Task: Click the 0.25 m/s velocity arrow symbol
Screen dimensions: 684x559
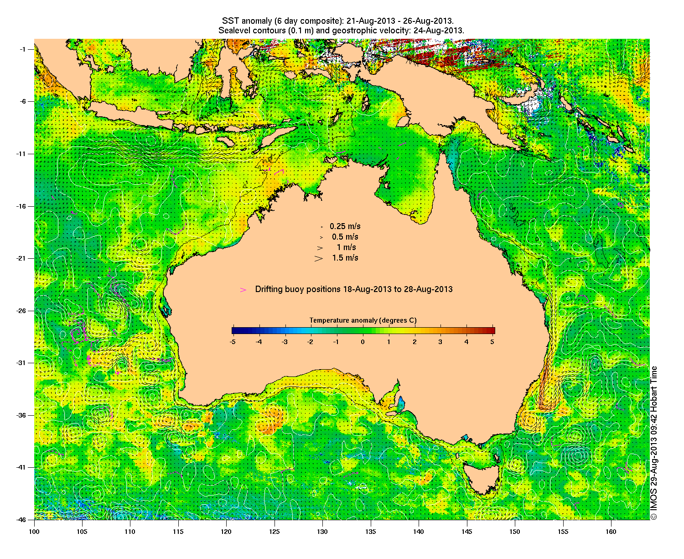Action: click(322, 226)
